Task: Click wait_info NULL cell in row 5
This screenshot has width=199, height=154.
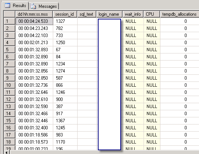Action: point(133,49)
